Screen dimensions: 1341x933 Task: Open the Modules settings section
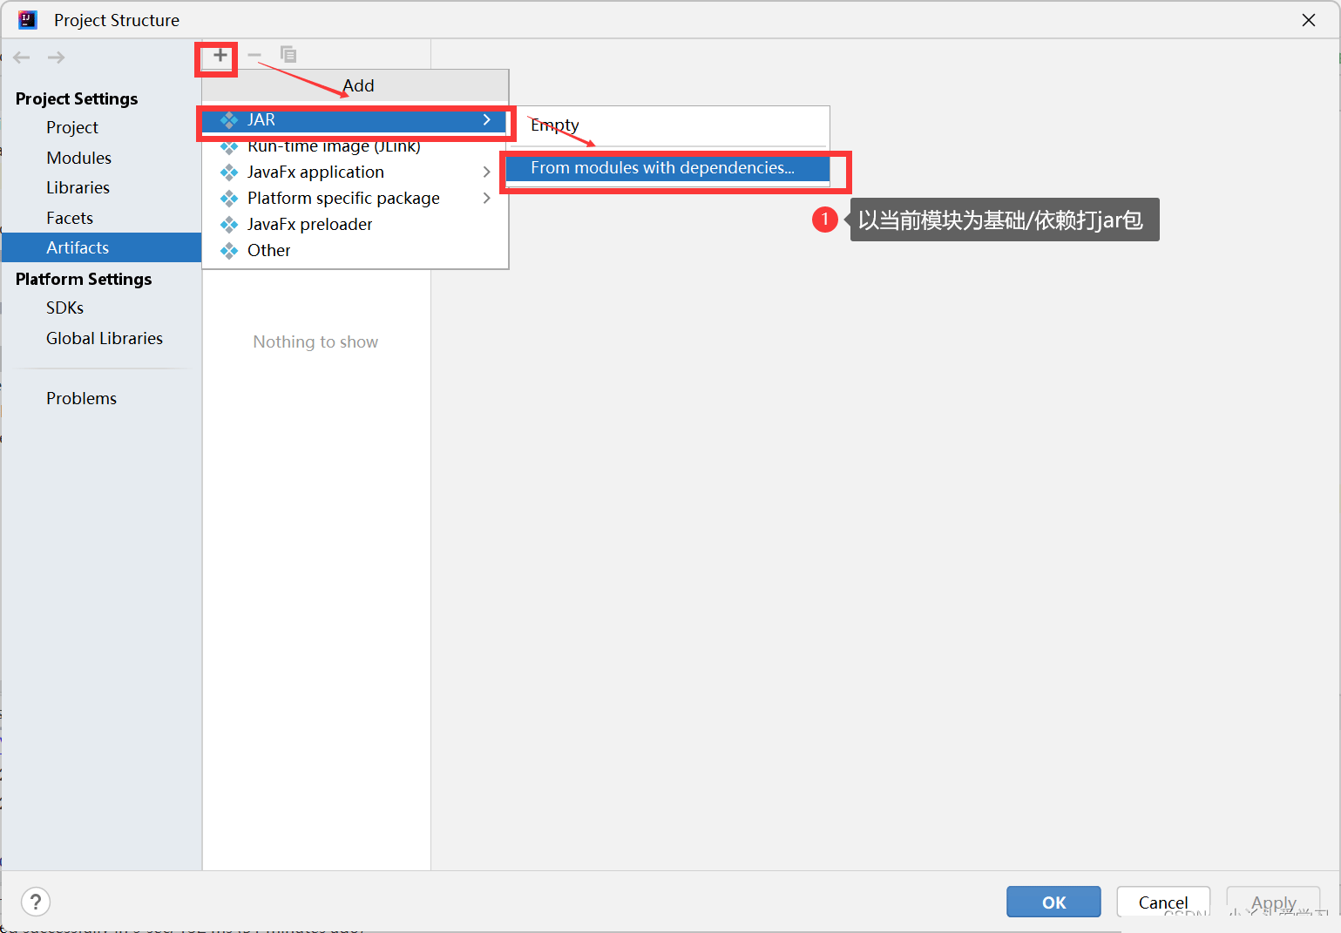[78, 158]
